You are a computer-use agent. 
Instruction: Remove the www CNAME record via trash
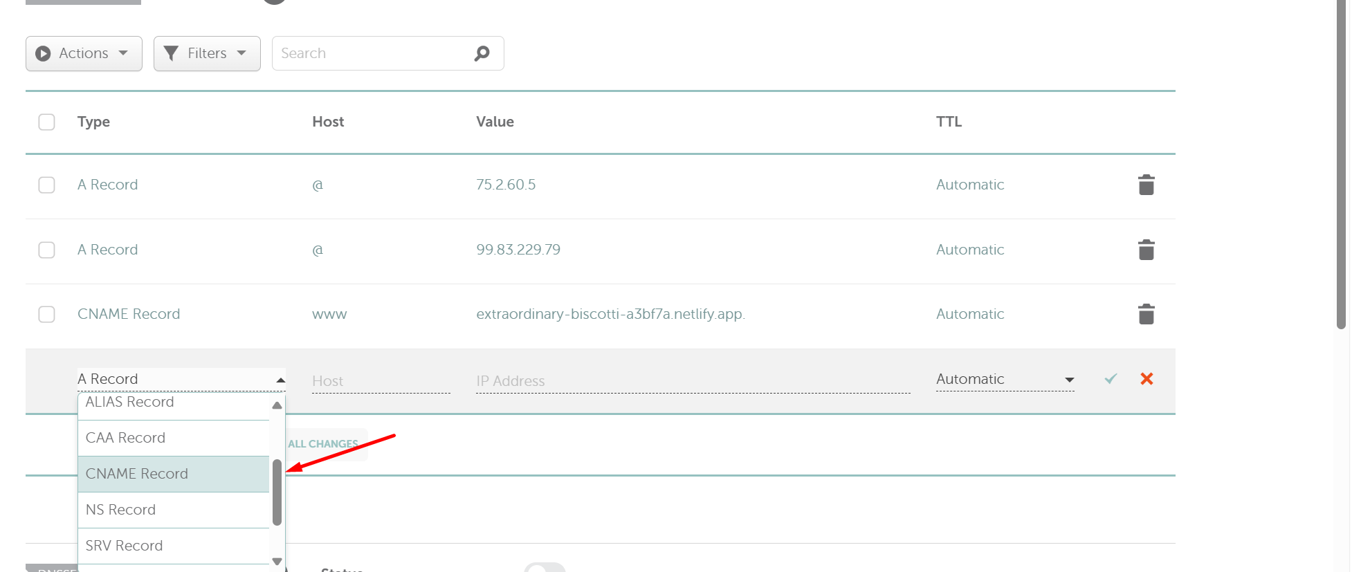coord(1146,314)
